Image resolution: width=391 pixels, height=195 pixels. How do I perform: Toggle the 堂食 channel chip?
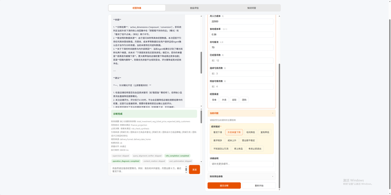click(214, 100)
